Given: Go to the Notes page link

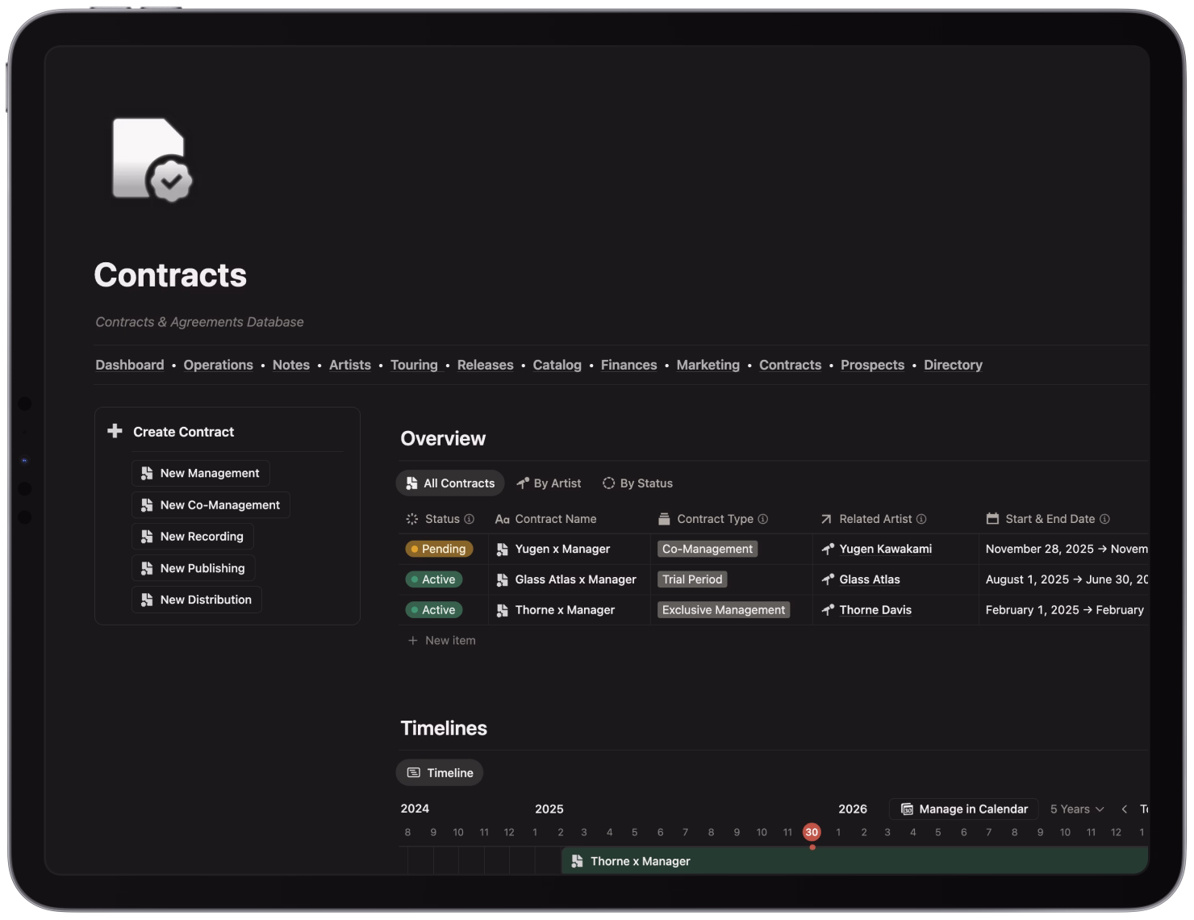Looking at the screenshot, I should pos(291,365).
